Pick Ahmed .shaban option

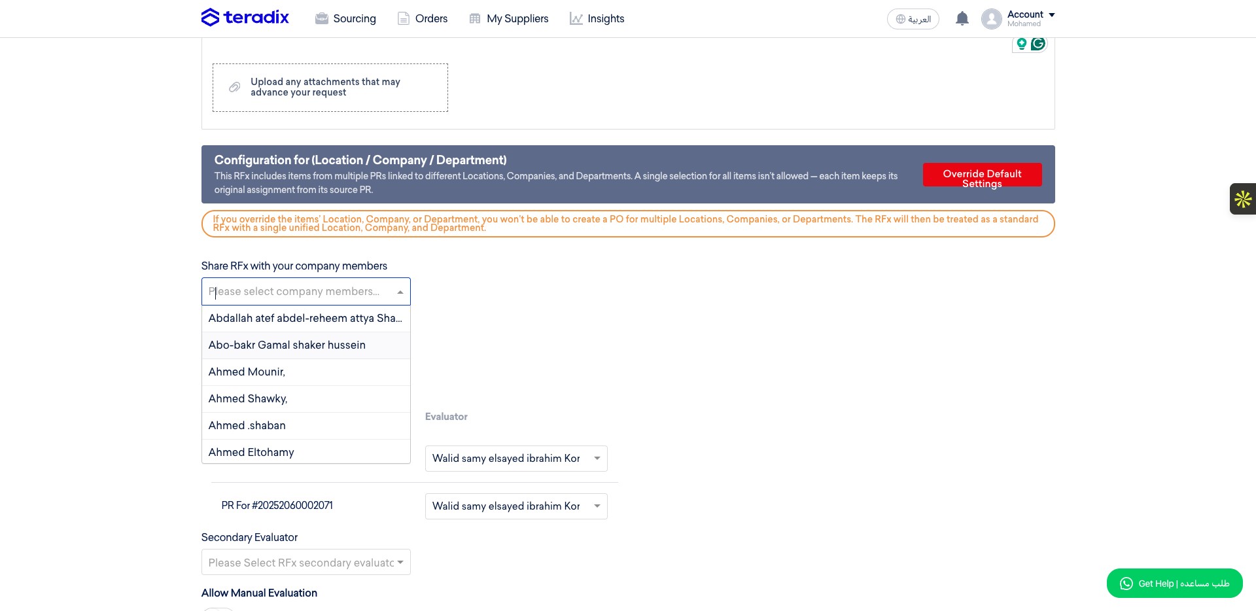tap(305, 426)
